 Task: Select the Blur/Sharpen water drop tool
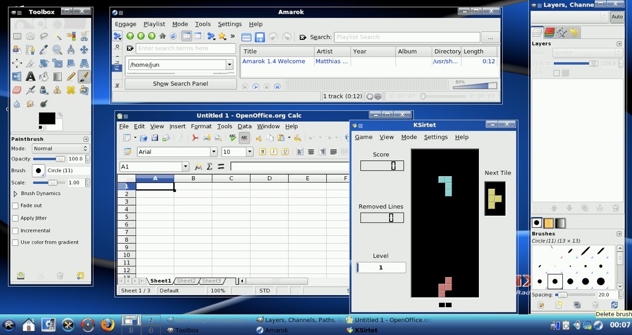17,104
